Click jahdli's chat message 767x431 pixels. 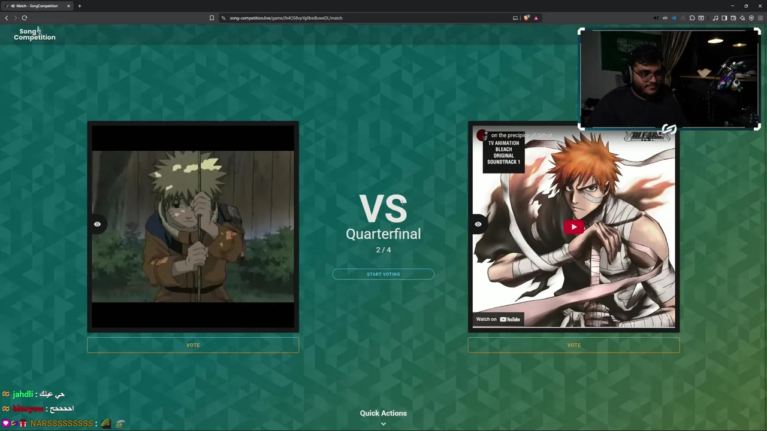(x=51, y=394)
